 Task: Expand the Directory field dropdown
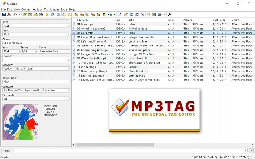[69, 69]
